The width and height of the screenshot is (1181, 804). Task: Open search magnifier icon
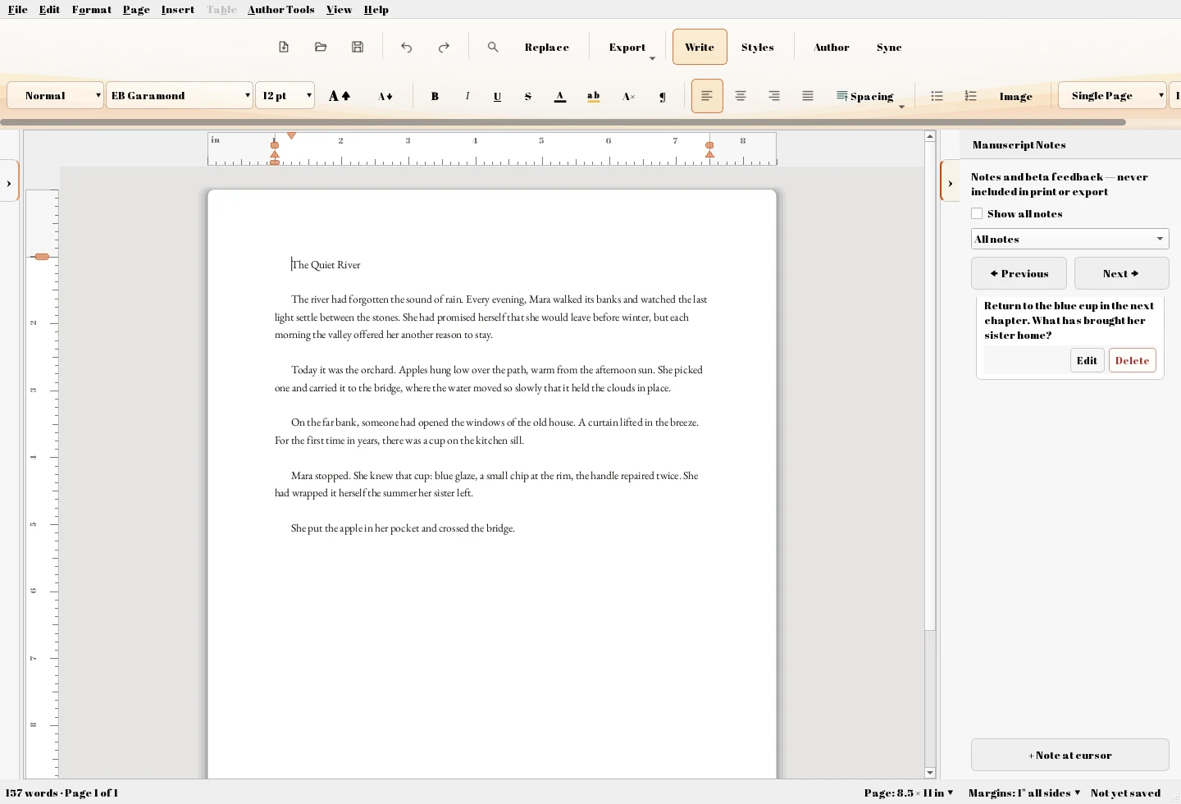pos(493,47)
